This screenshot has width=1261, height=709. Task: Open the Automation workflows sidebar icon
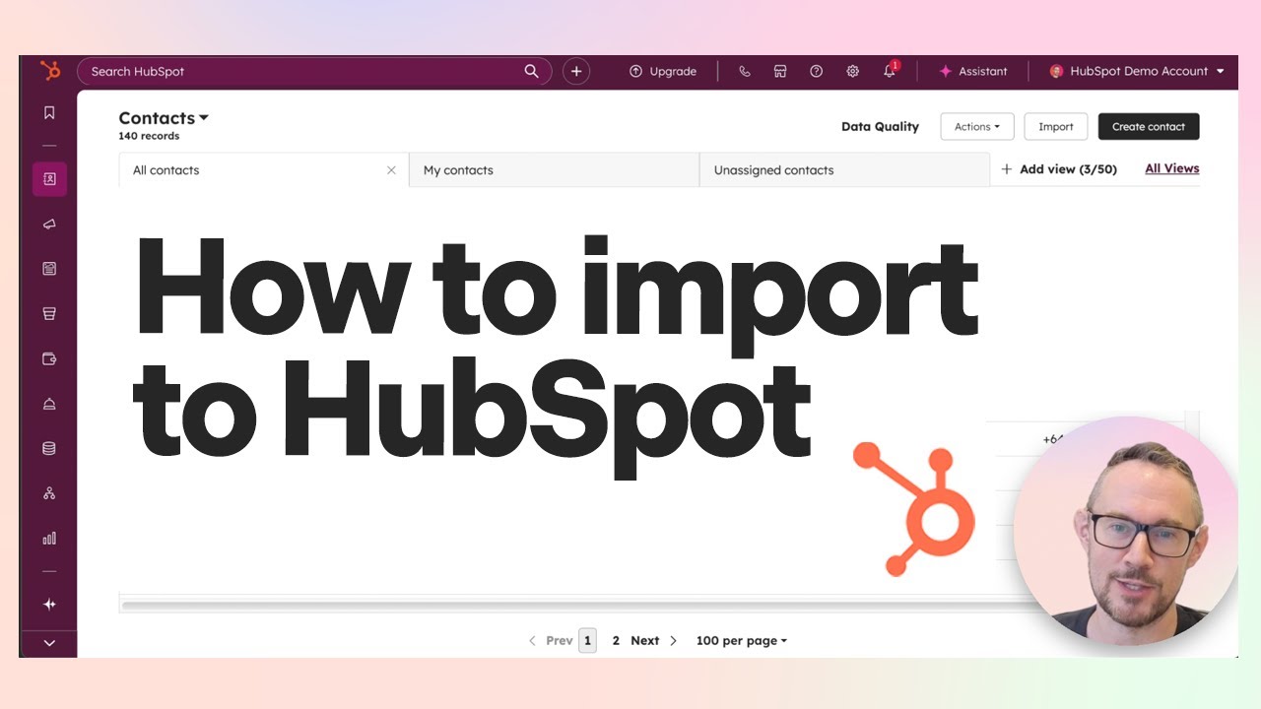tap(49, 493)
